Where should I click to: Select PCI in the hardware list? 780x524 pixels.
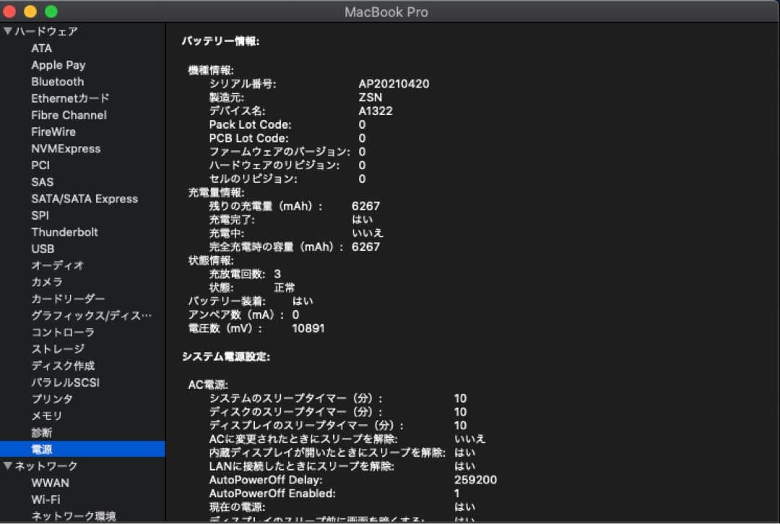pyautogui.click(x=40, y=166)
